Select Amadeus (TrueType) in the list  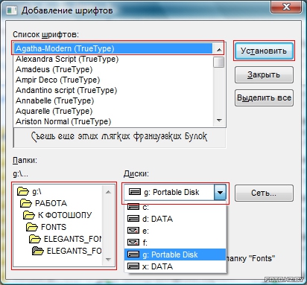tap(113, 69)
